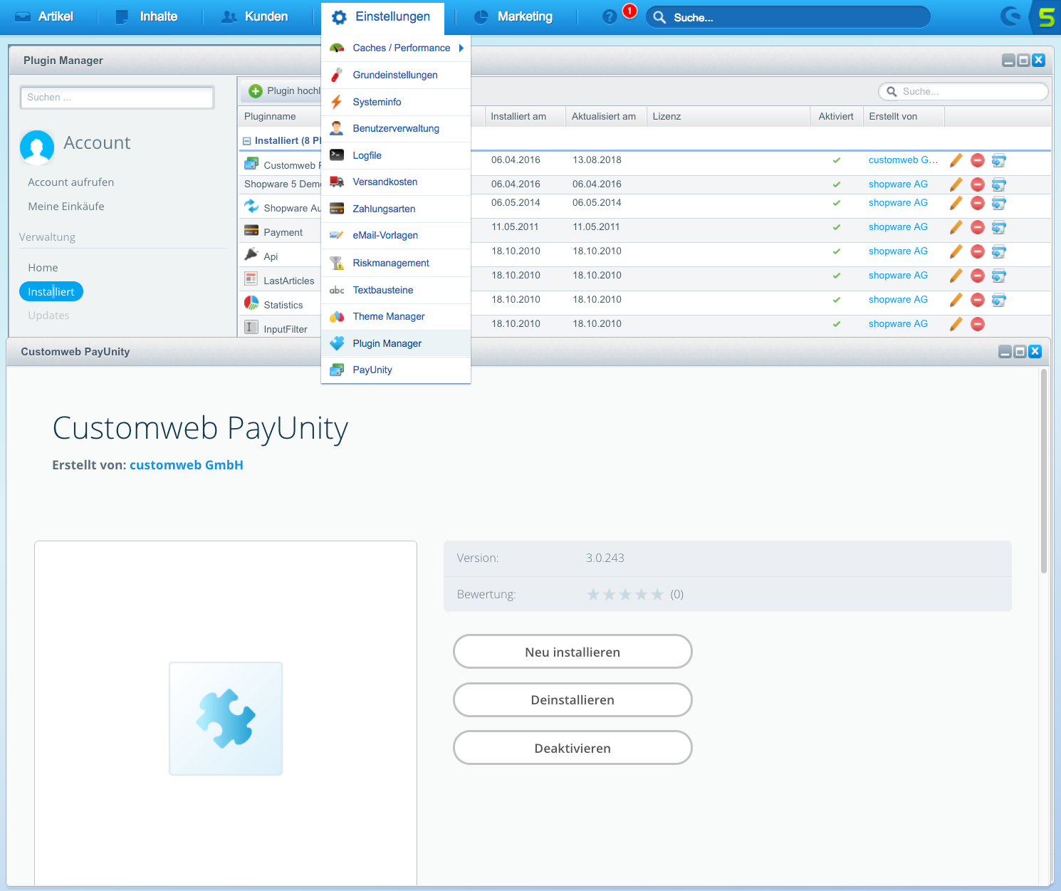Select Grundeinstellungen from menu
Screen dimensions: 1061x891
coord(396,75)
